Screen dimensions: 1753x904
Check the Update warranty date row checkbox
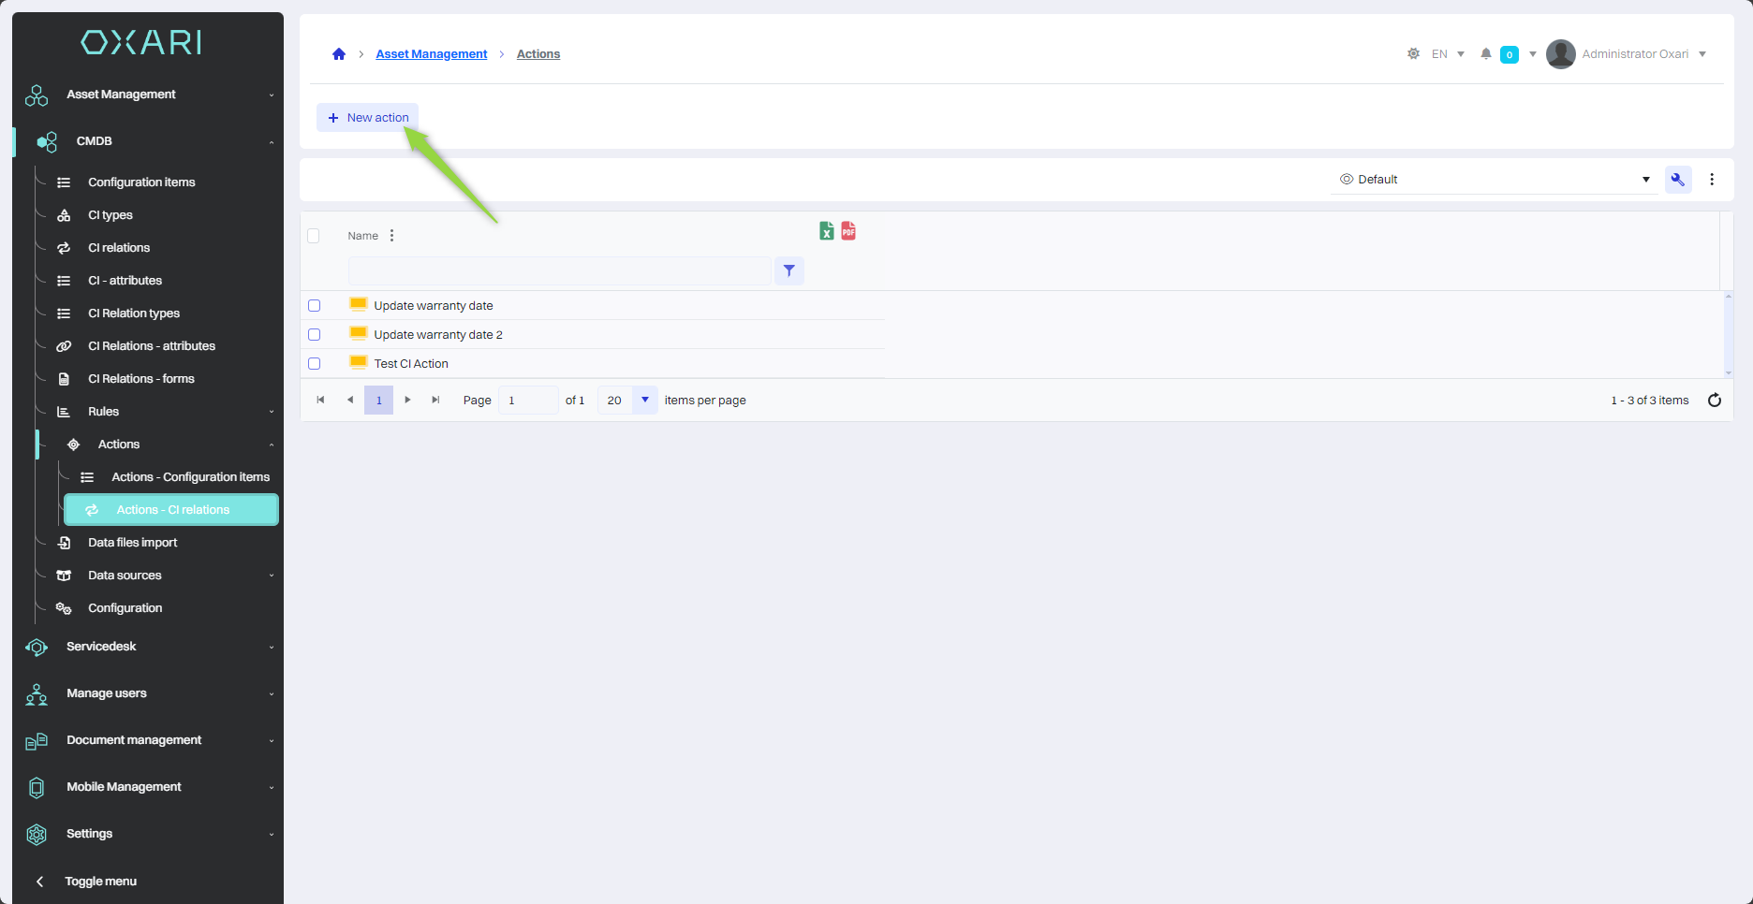point(315,306)
